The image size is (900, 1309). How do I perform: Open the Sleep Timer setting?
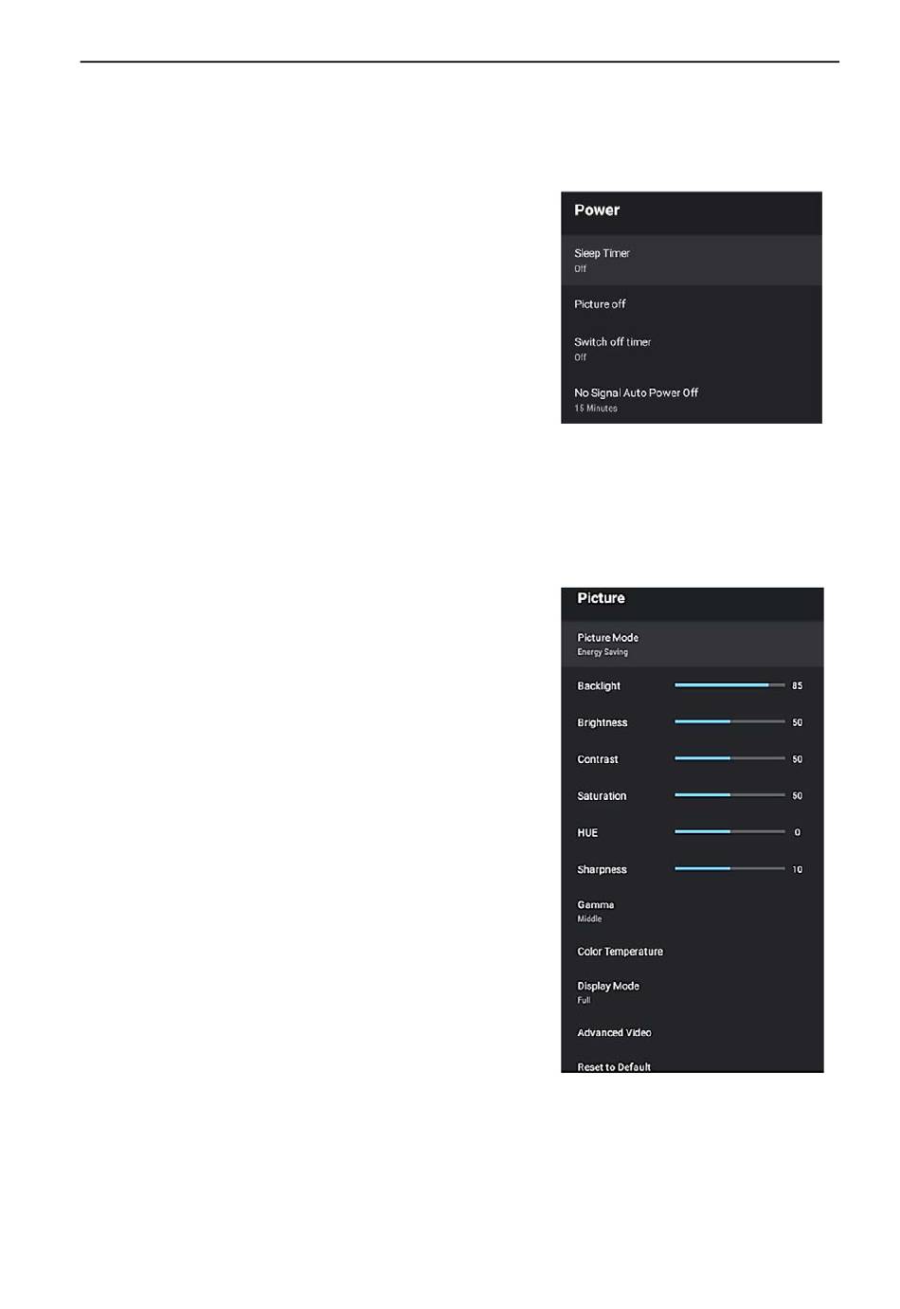pos(691,260)
